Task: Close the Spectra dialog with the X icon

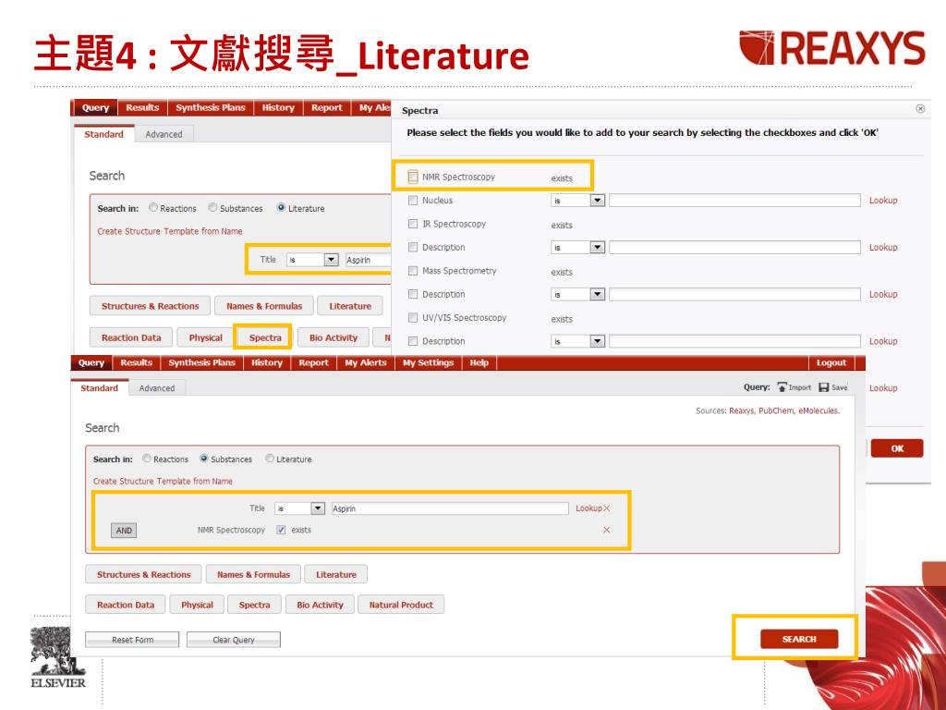Action: point(920,109)
